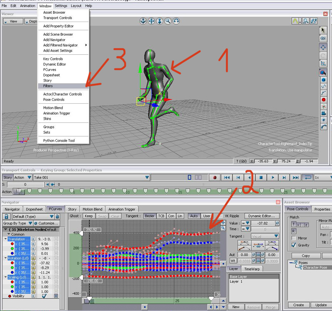Select Layer 1 in the layer list

coord(237,282)
